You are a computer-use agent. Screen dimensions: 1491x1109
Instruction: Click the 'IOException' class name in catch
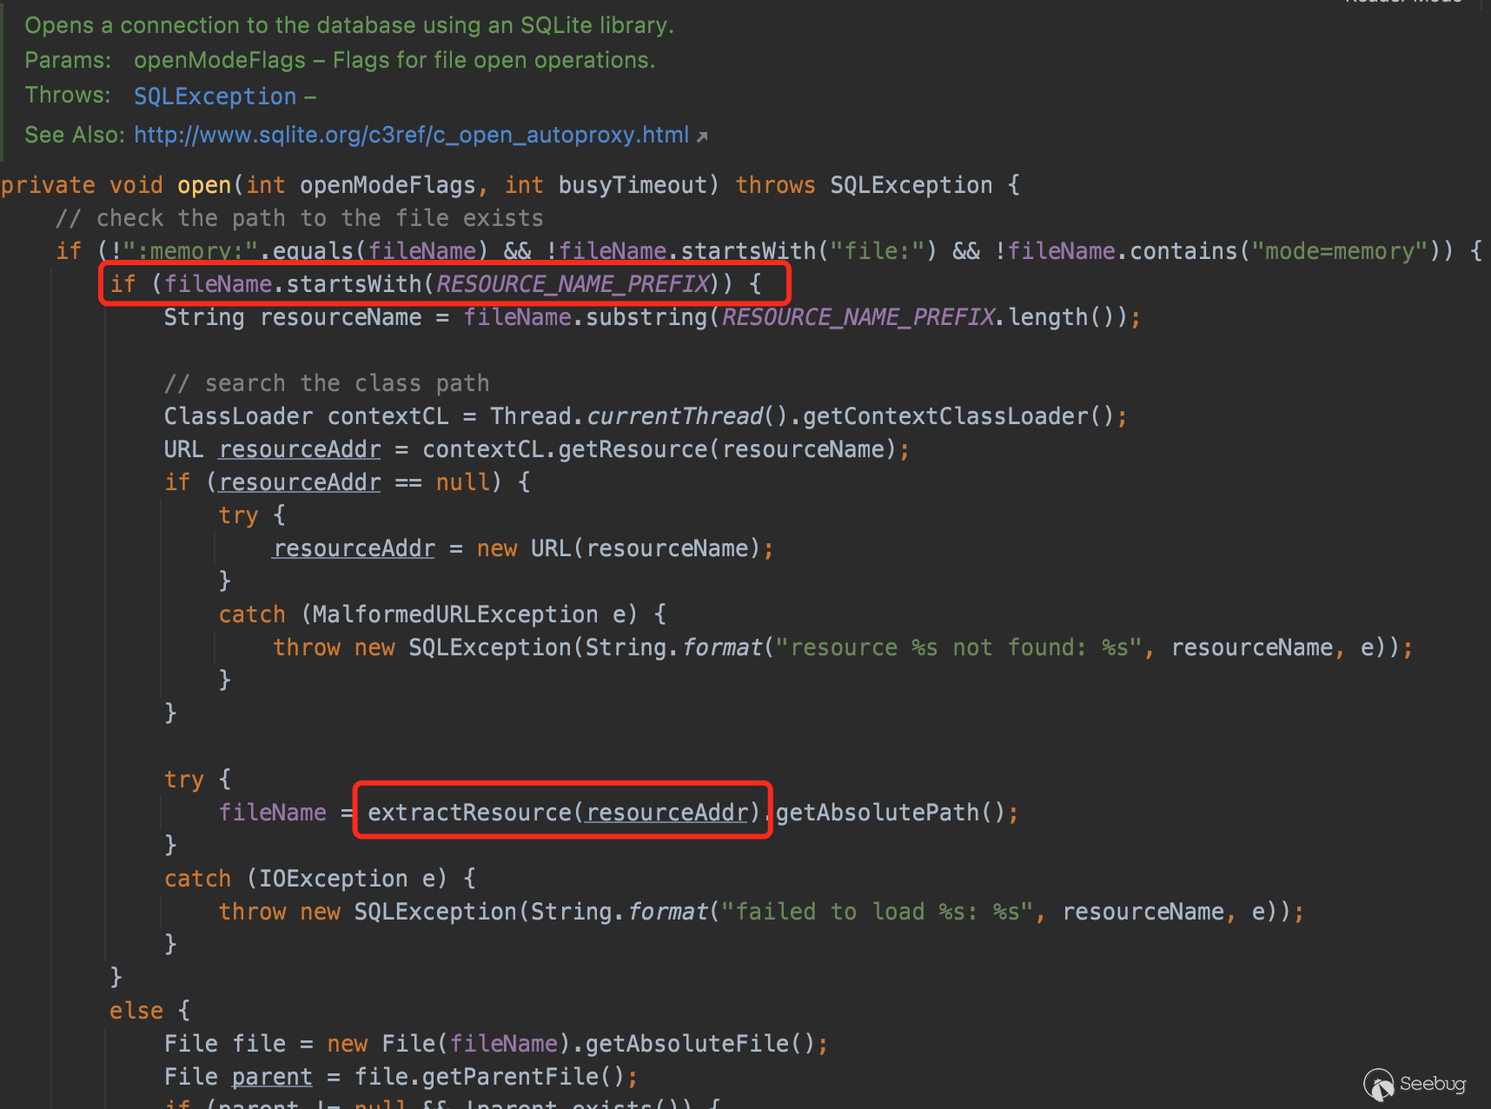pos(333,879)
